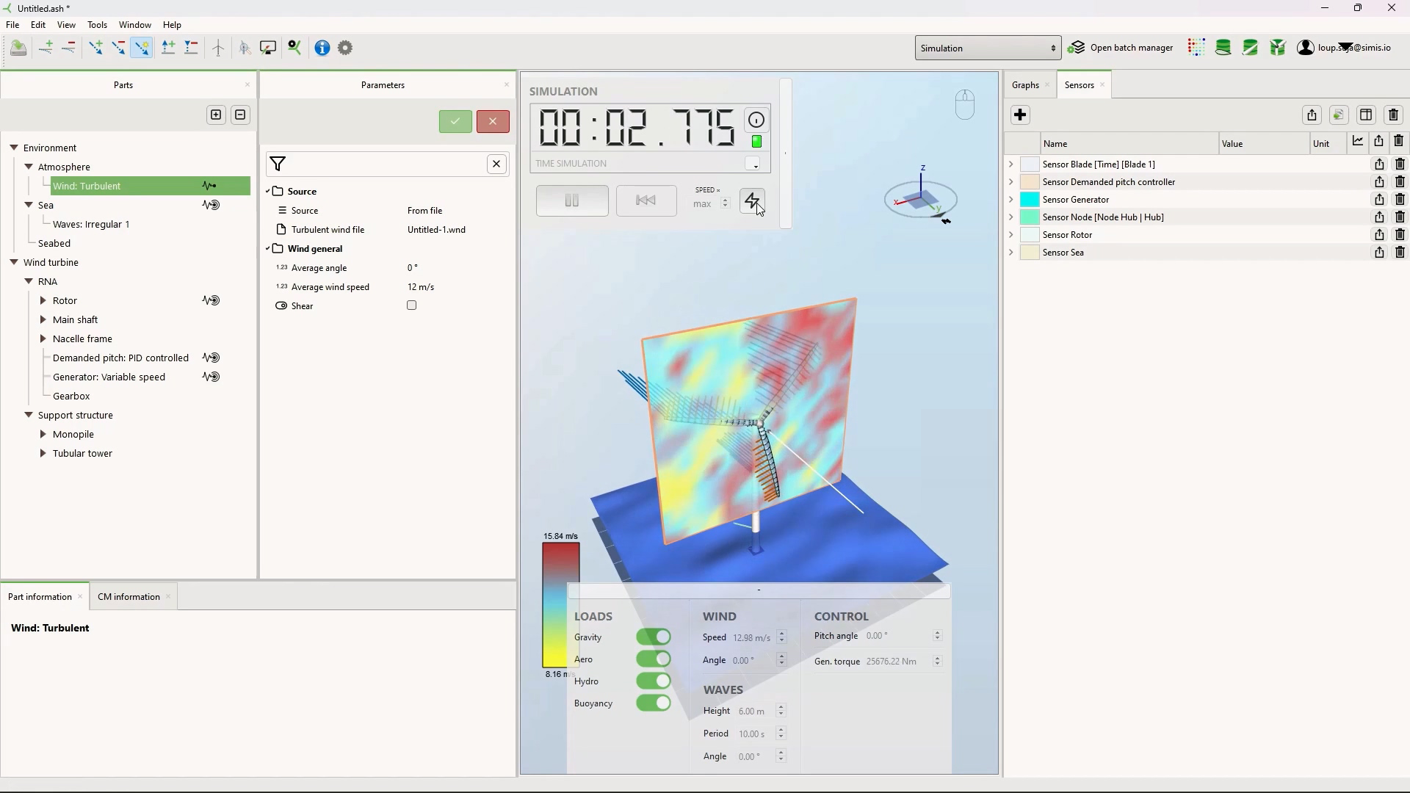Viewport: 1410px width, 793px height.
Task: Collapse the Wind general parameter group
Action: coord(268,249)
